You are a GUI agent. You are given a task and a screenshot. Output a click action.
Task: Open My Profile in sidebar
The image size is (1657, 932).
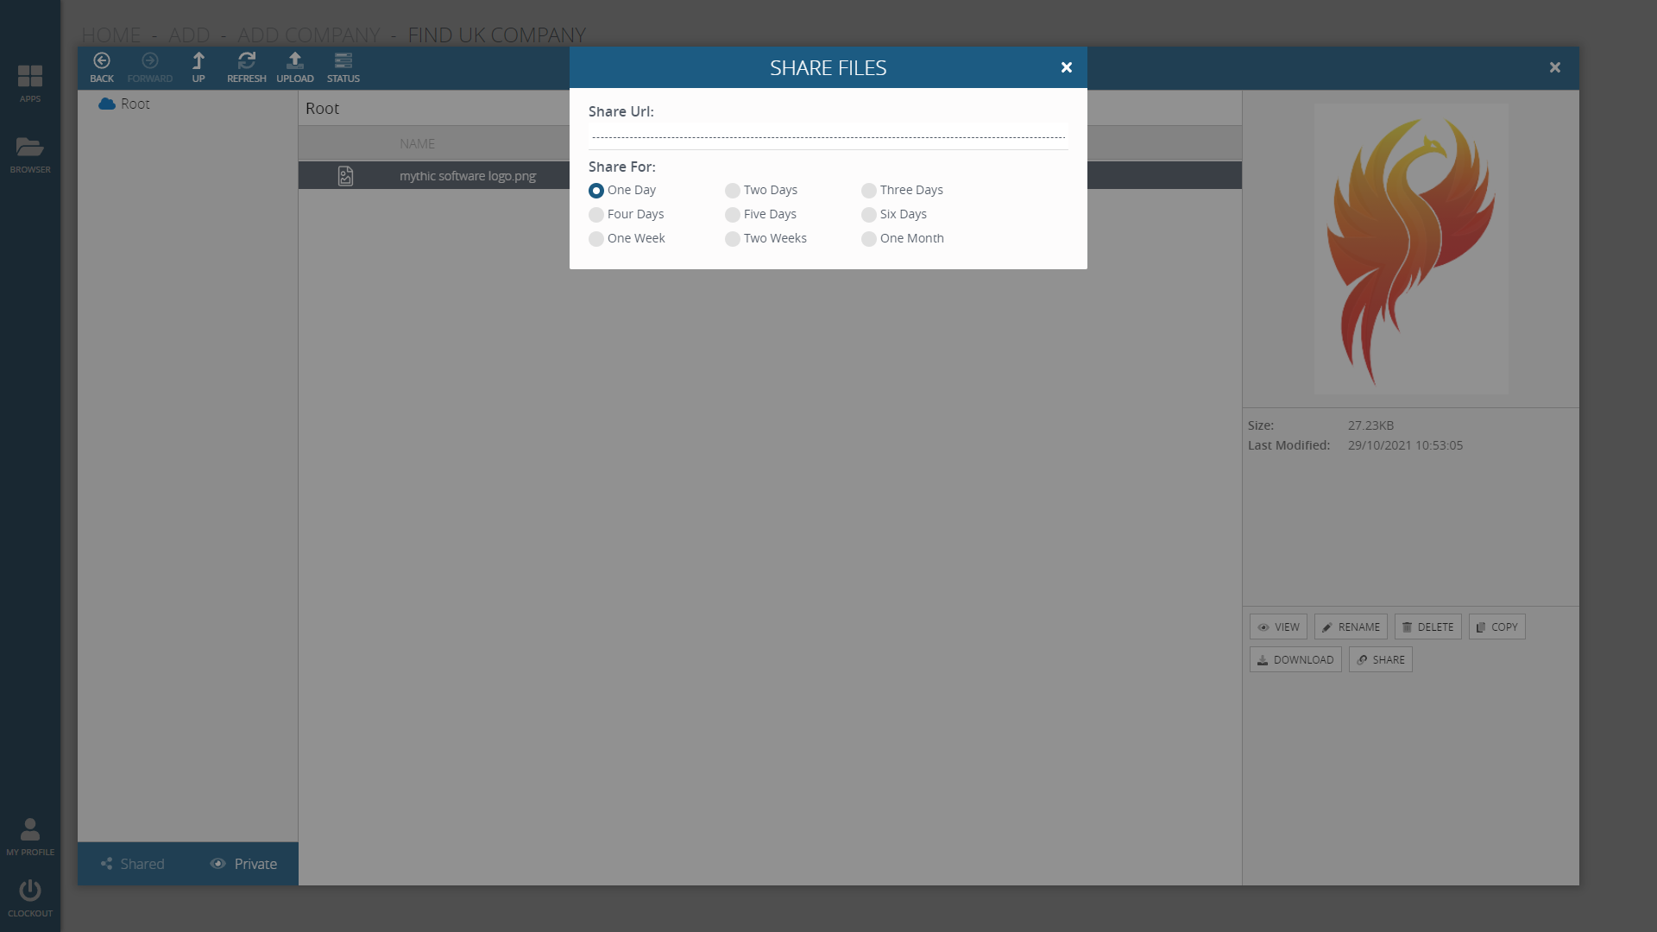tap(30, 831)
